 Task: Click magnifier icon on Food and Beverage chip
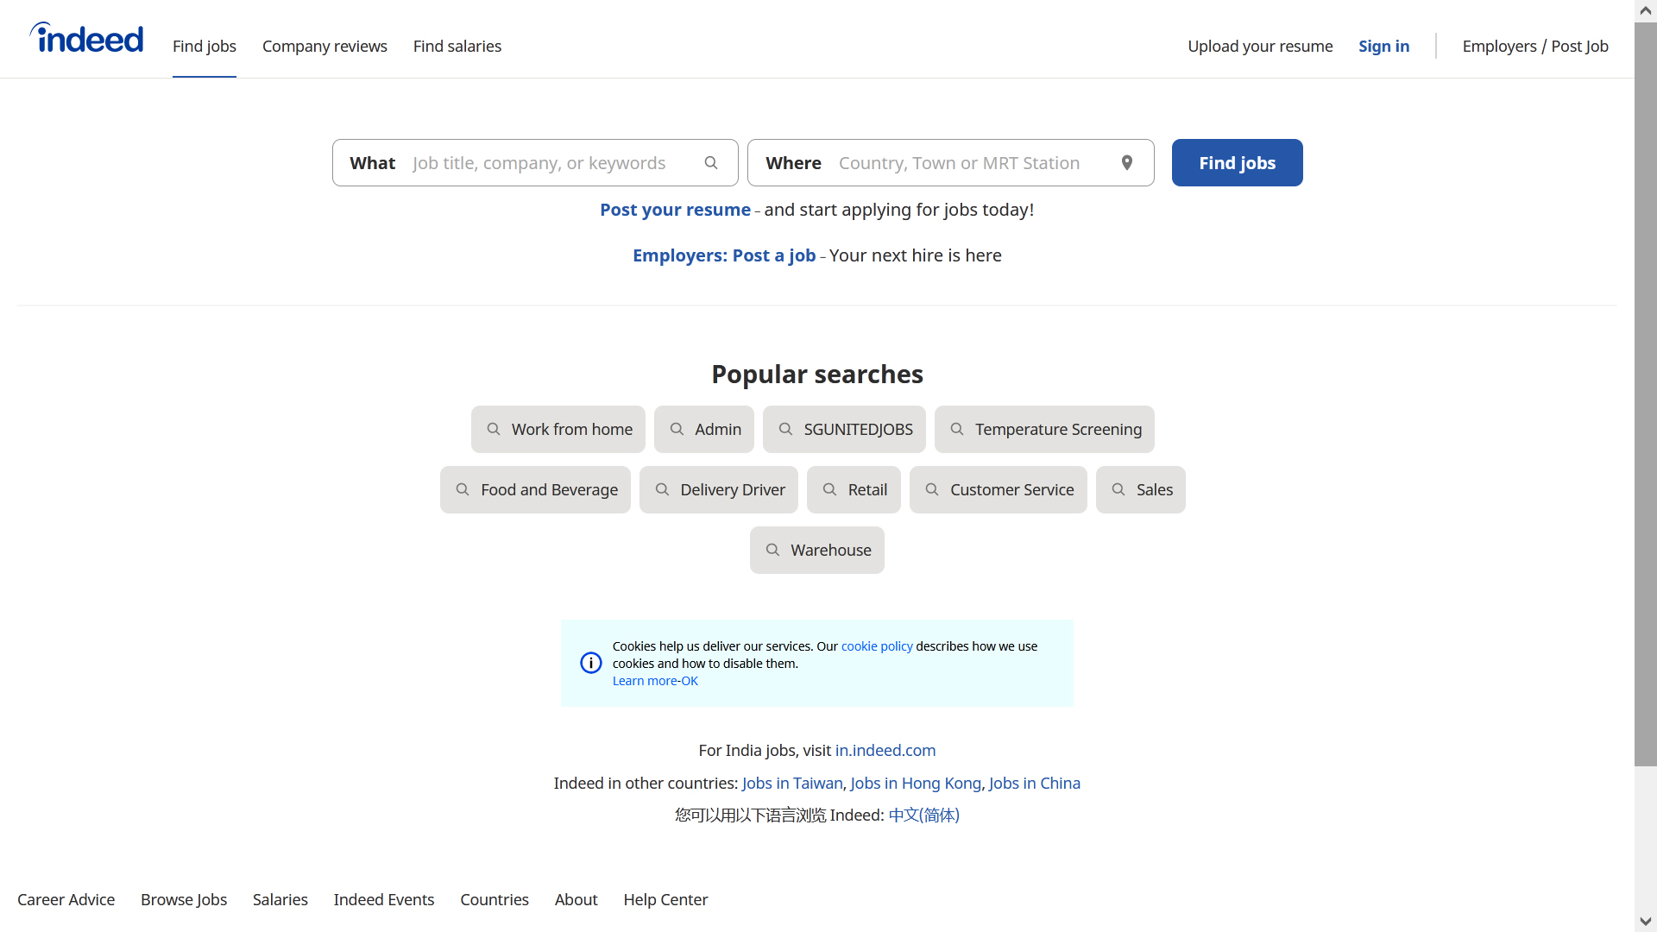click(x=463, y=489)
